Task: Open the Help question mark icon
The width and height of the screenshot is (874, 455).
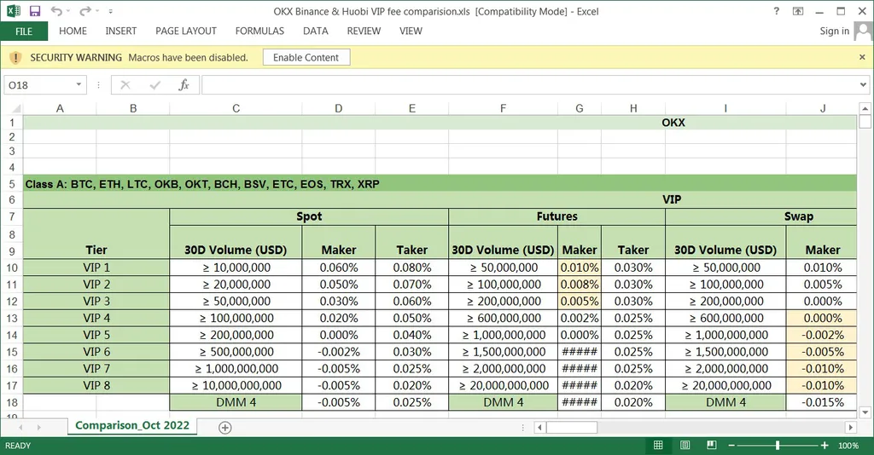Action: click(777, 11)
